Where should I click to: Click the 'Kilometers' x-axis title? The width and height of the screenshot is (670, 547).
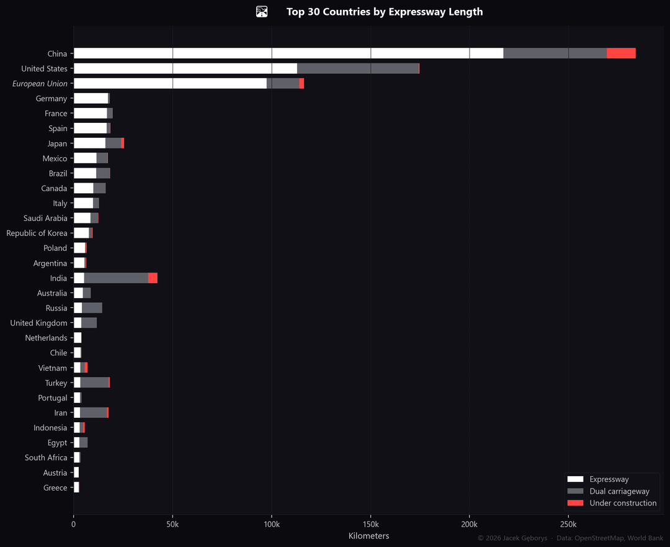point(368,536)
